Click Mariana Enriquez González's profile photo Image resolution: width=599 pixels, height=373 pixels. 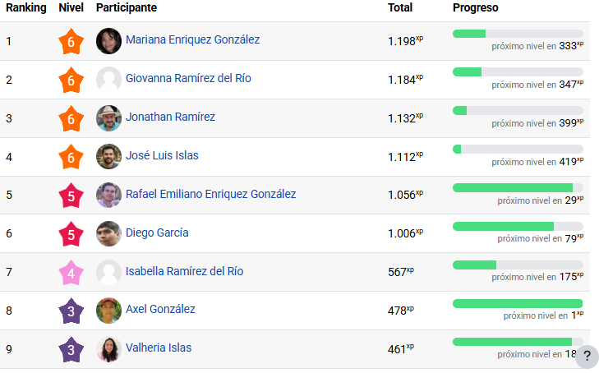pos(108,41)
